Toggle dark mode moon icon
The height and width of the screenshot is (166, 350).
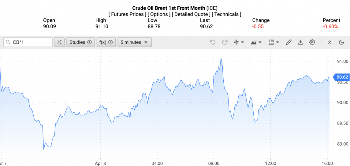pos(341,42)
